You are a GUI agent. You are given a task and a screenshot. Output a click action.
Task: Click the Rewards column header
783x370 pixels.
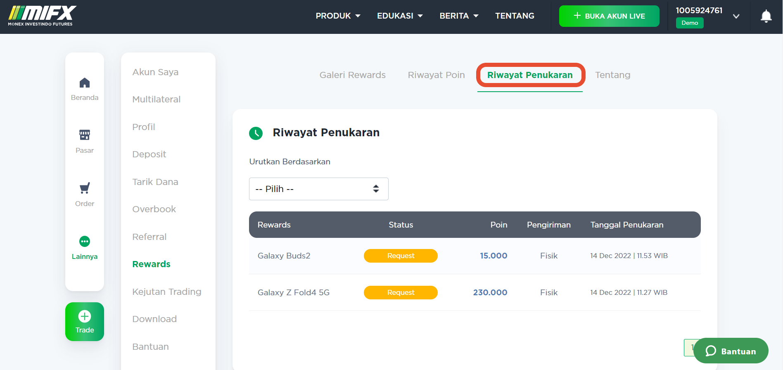274,225
